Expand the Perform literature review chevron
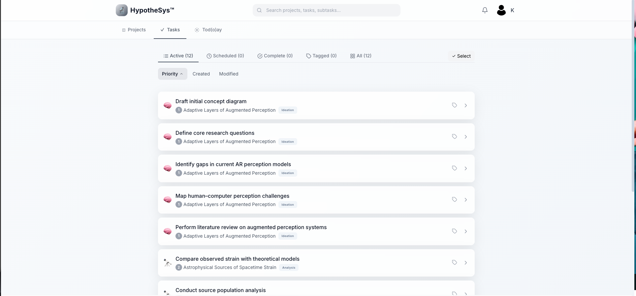This screenshot has height=296, width=636. [x=466, y=231]
